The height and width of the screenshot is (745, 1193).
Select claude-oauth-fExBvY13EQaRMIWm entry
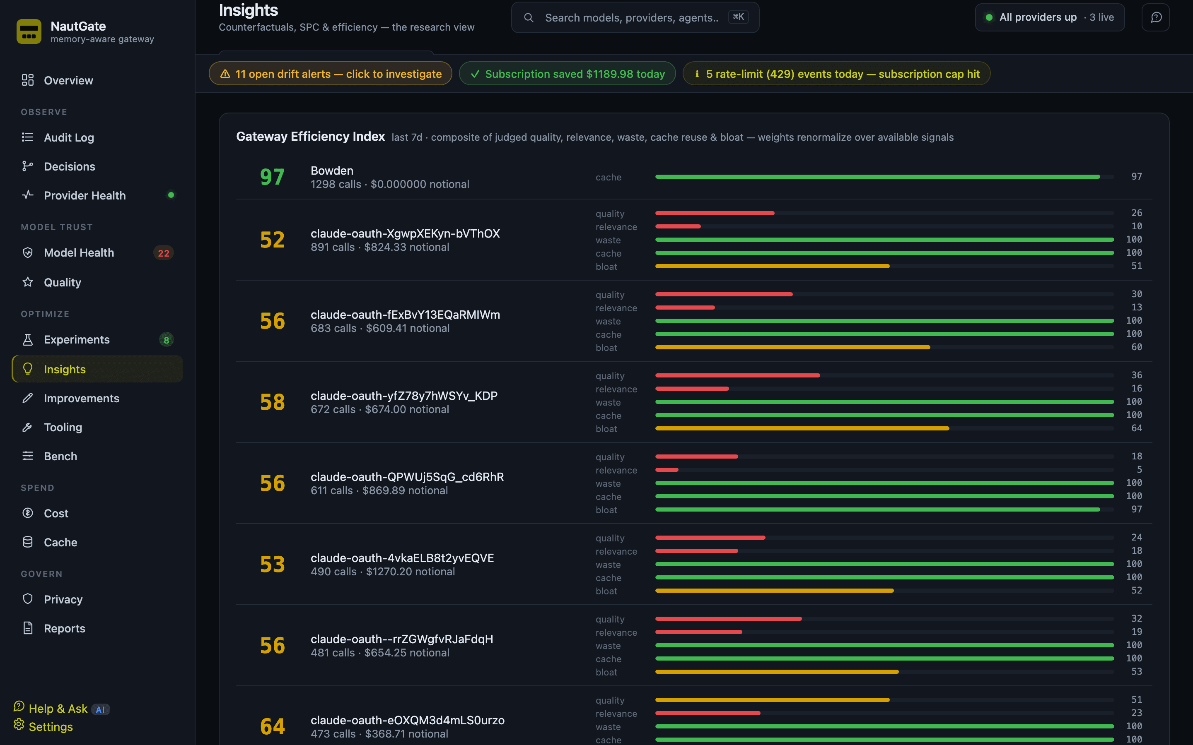point(405,315)
